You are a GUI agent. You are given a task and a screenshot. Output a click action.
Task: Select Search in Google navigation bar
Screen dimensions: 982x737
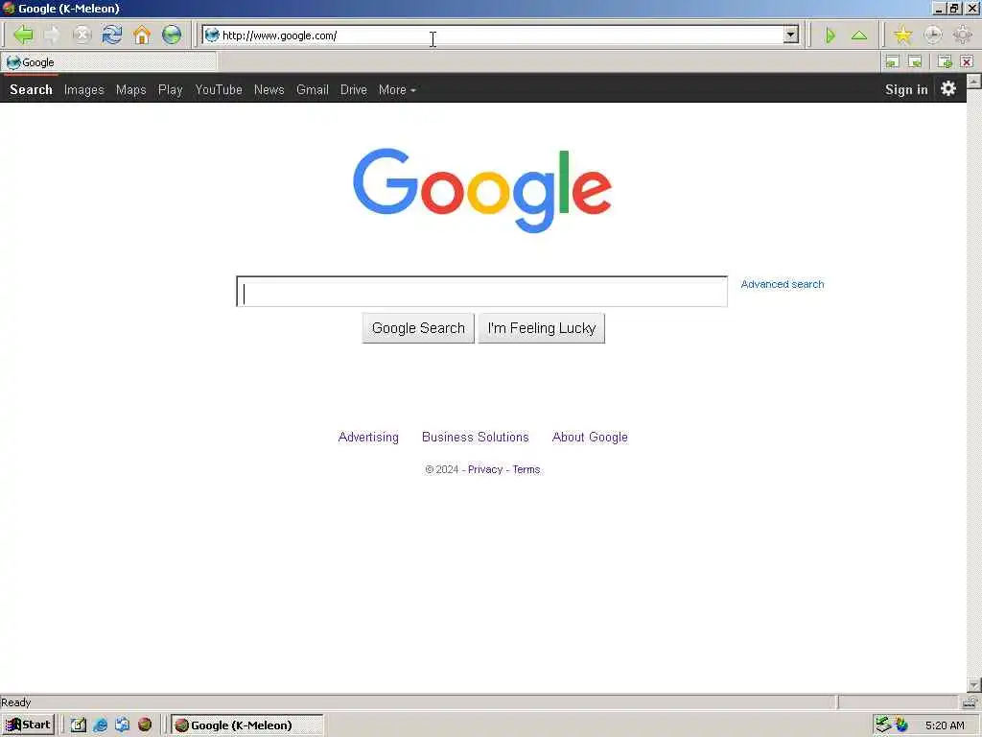pyautogui.click(x=31, y=89)
